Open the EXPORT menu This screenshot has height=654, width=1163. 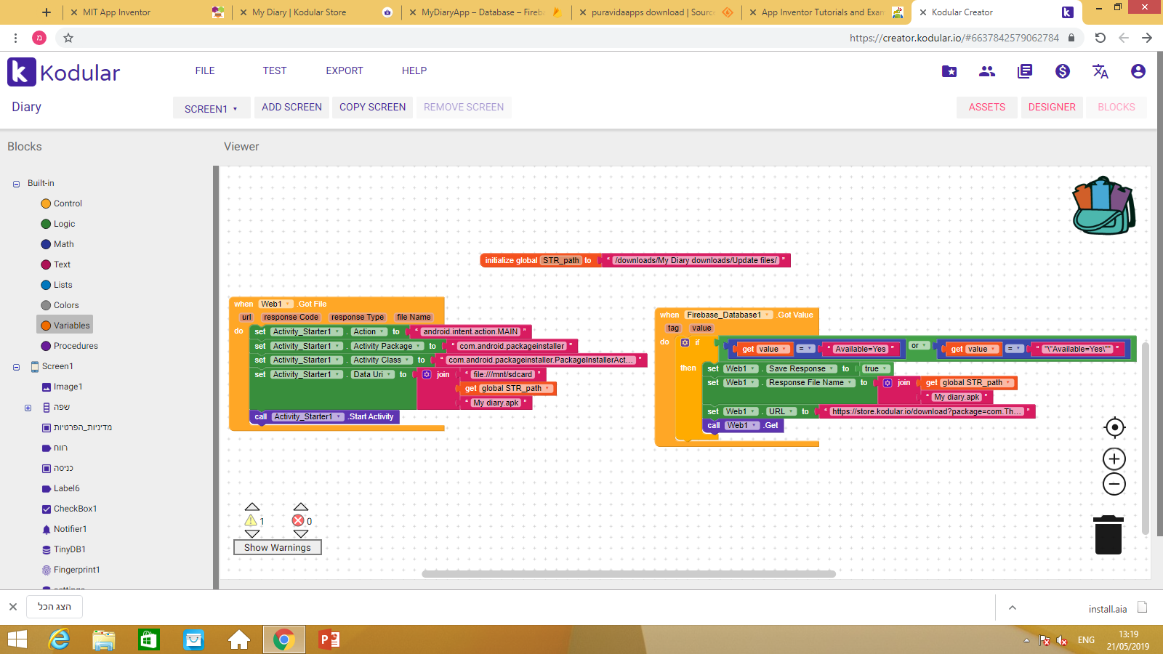click(344, 70)
